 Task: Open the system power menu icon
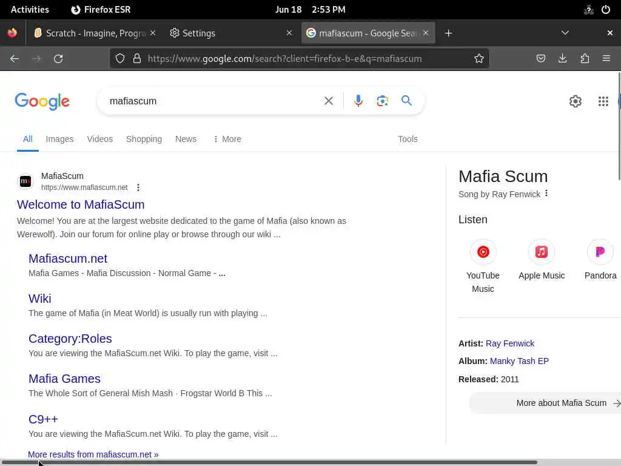(606, 10)
